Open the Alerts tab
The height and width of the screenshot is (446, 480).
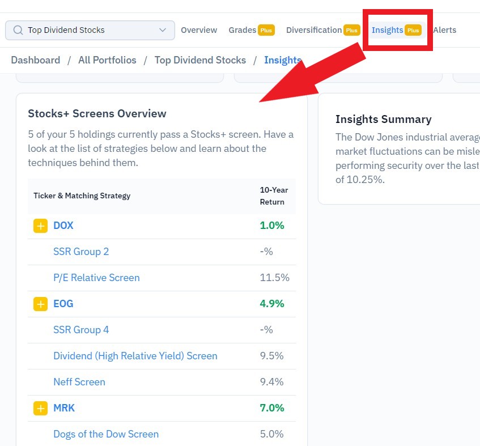[x=444, y=30]
